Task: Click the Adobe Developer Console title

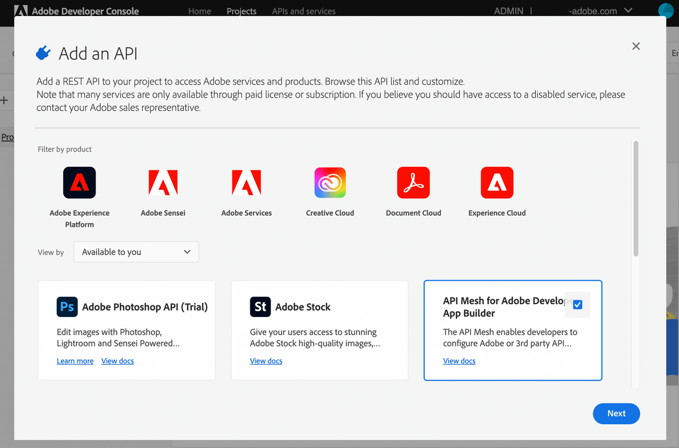Action: click(x=85, y=11)
